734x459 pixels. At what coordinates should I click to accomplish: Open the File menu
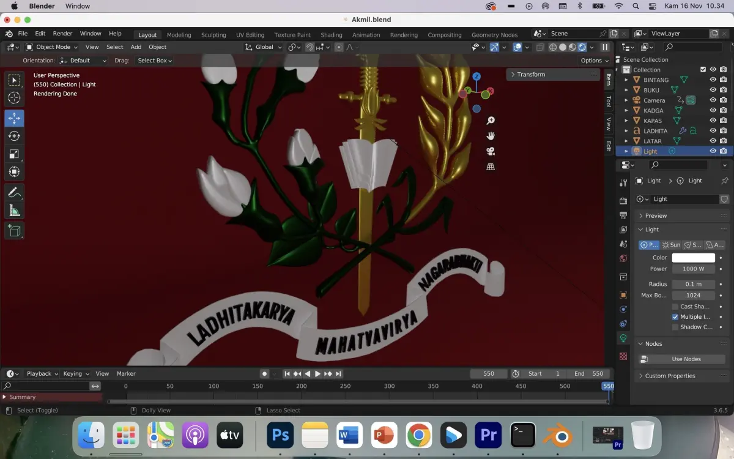point(23,34)
